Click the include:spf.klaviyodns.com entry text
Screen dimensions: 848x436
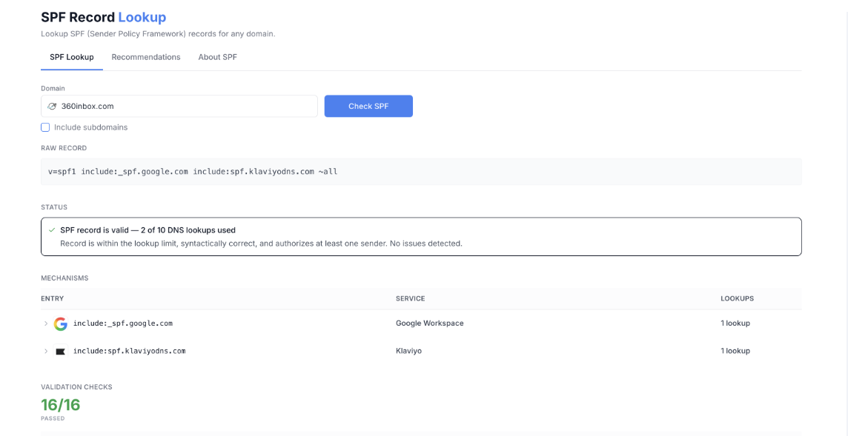129,351
